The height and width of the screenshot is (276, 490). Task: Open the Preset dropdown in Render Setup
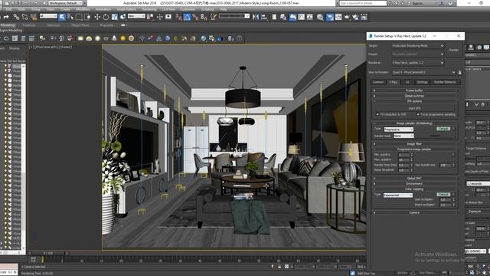coord(418,54)
